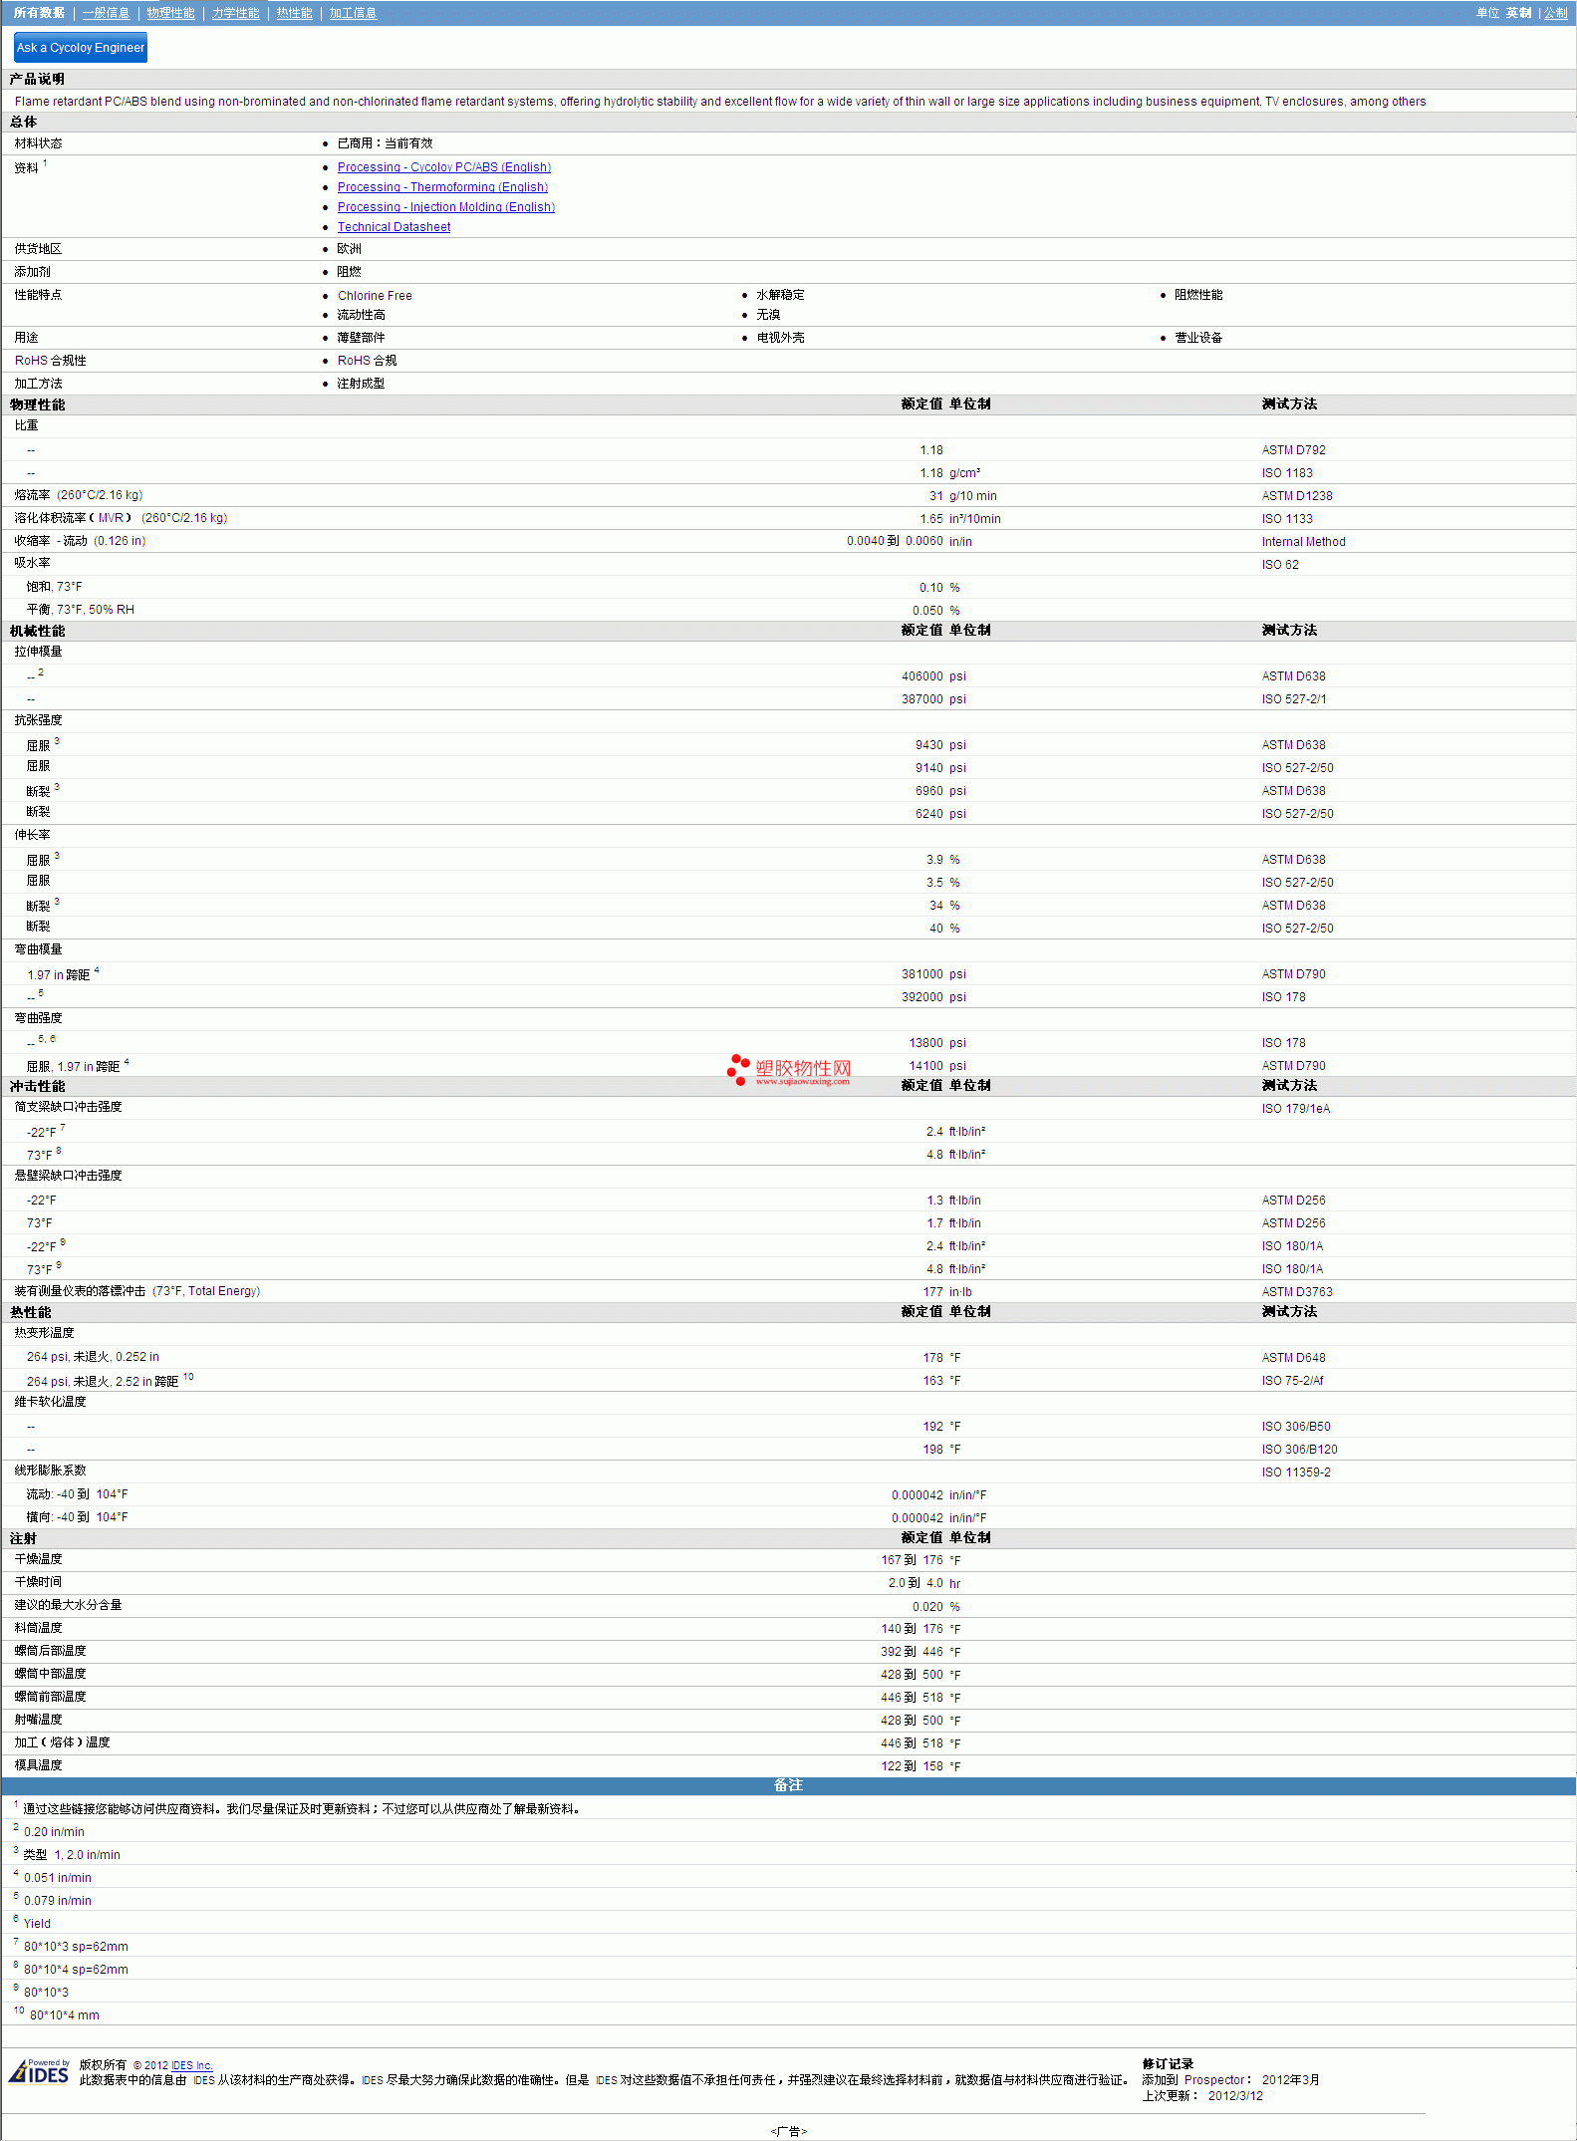1577x2141 pixels.
Task: Open the 一般信息 tab
Action: point(106,13)
